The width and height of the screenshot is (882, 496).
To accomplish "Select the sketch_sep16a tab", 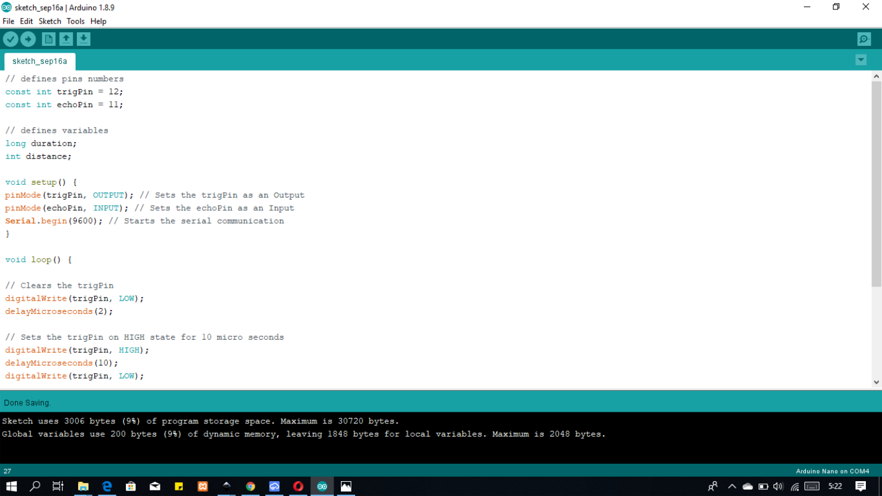I will coord(40,61).
